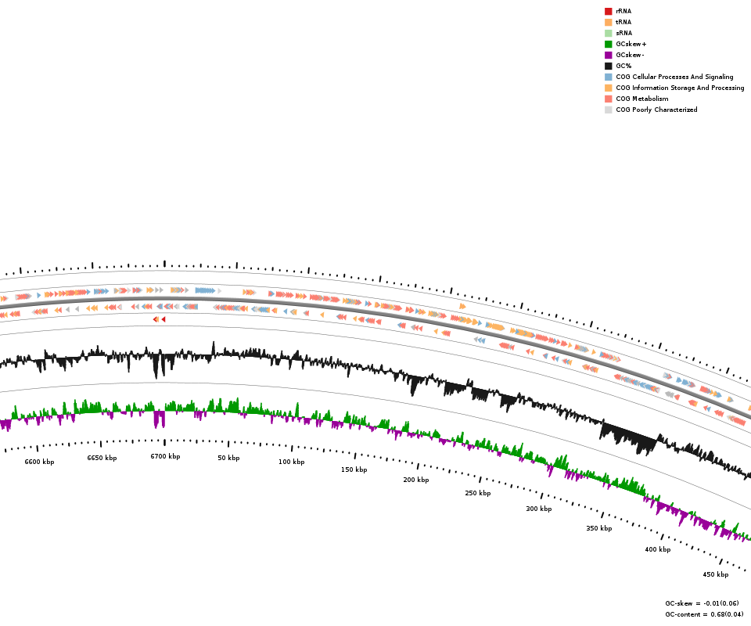Select the orange tRNA legend swatch
The width and height of the screenshot is (751, 626).
click(608, 23)
